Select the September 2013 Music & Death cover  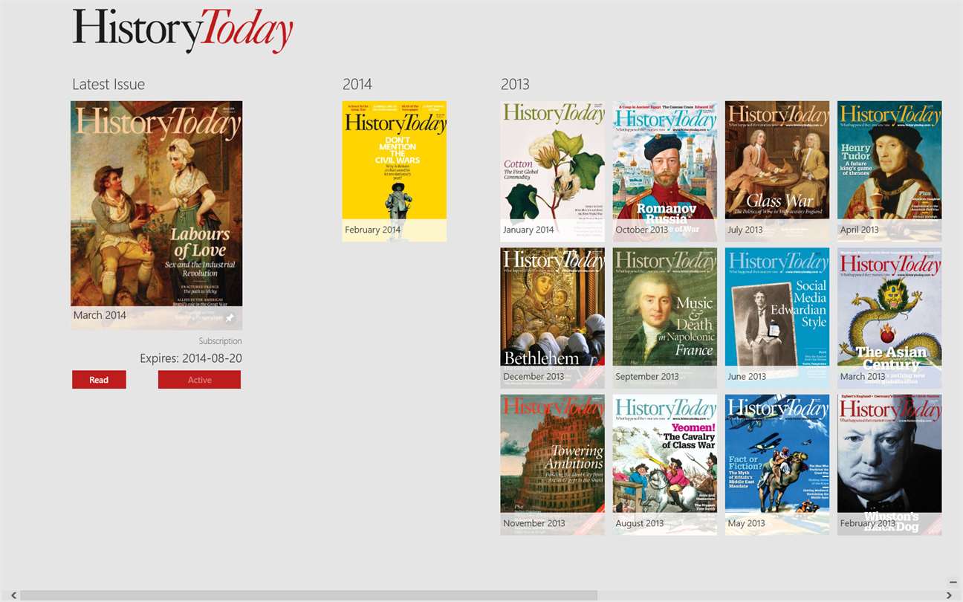[665, 318]
